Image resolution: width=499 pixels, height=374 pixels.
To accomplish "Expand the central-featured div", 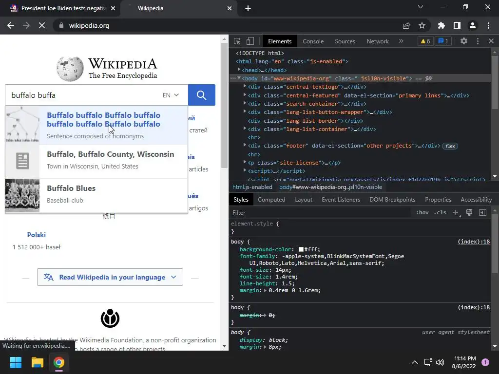I will point(245,95).
